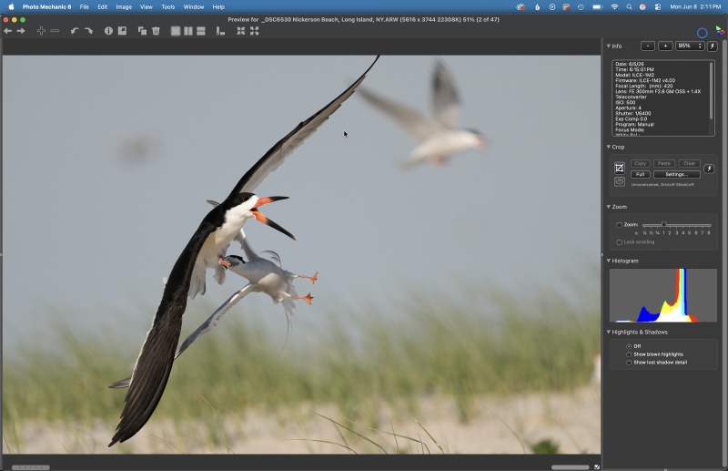Select Show blown highlights option
Viewport: 728px width, 471px height.
point(629,354)
